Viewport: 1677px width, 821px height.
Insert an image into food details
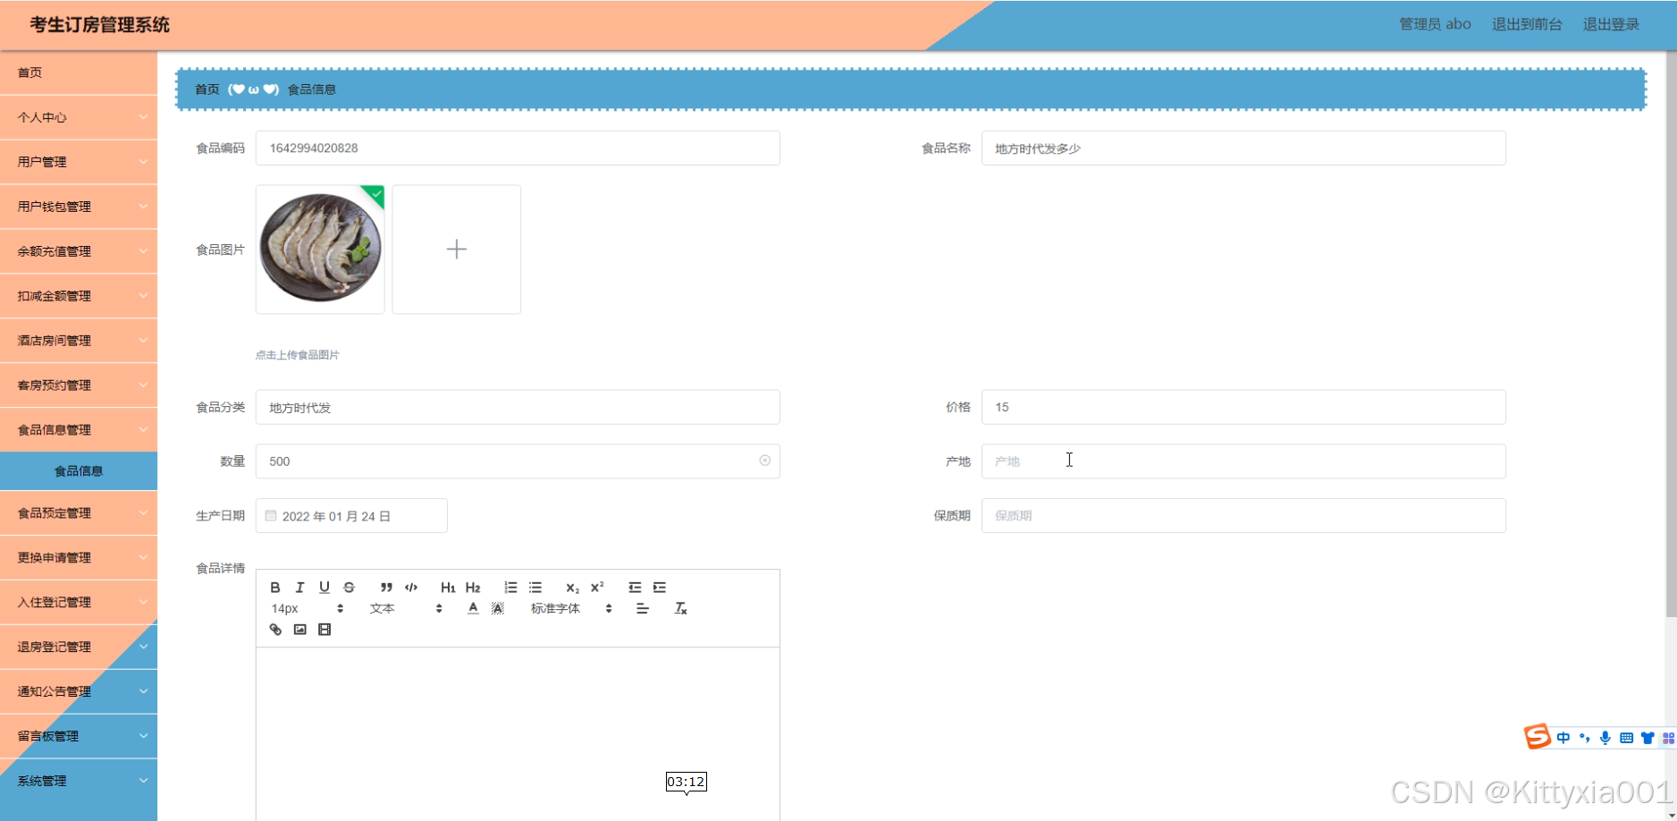click(x=300, y=630)
